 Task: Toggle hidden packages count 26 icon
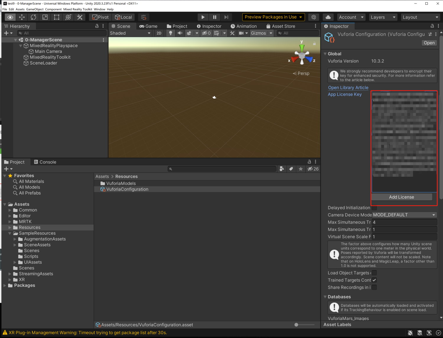313,169
